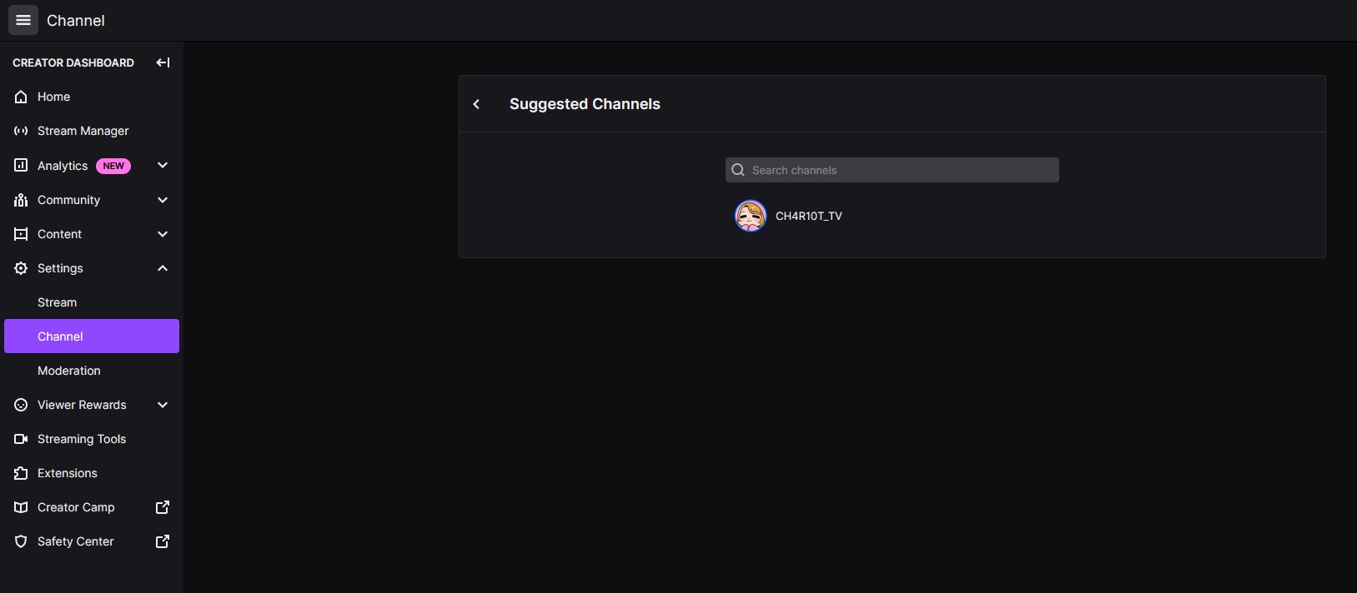Screen dimensions: 1357x593
Task: Expand the Community section chevron
Action: tap(163, 200)
